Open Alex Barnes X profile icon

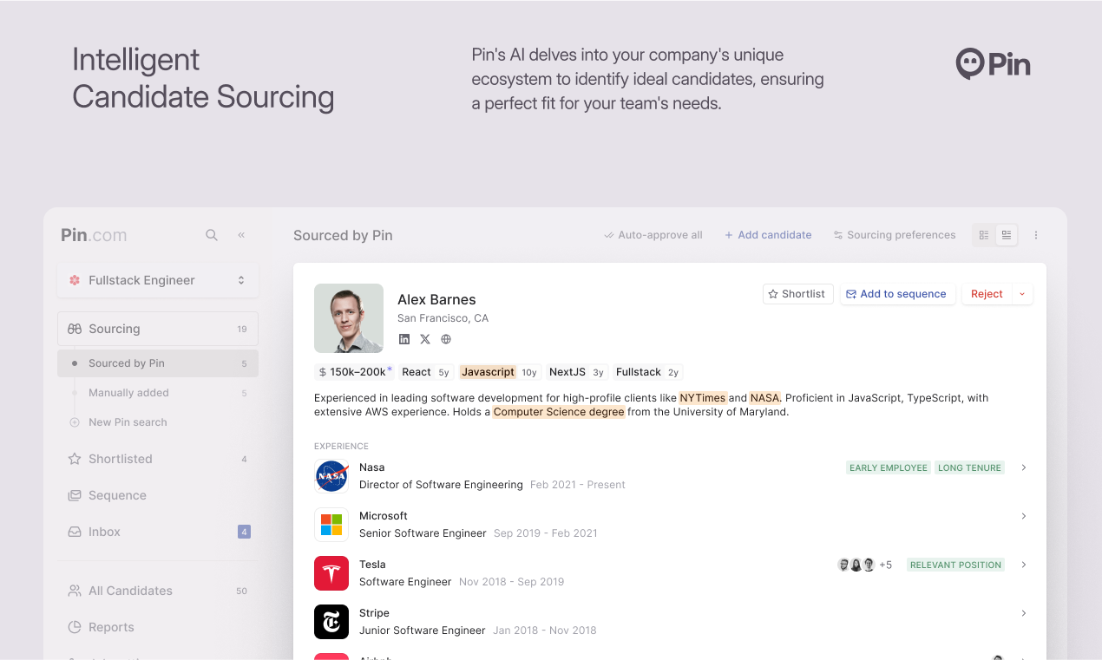coord(425,339)
